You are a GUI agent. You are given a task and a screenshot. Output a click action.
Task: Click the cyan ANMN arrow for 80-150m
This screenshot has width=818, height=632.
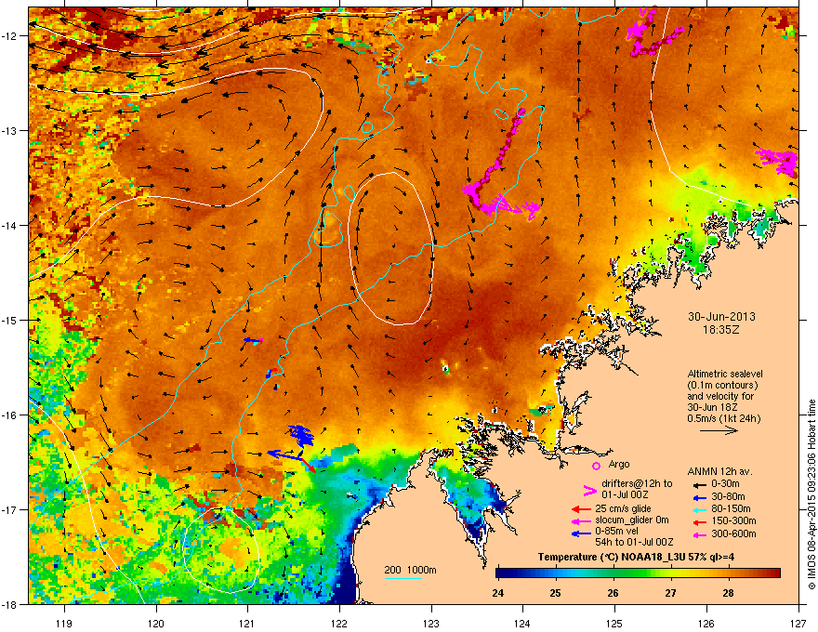point(699,509)
